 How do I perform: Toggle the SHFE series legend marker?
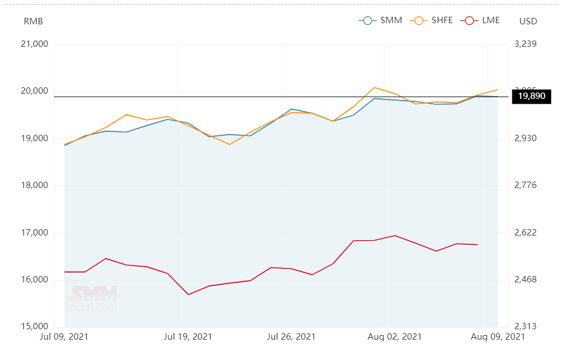(419, 20)
